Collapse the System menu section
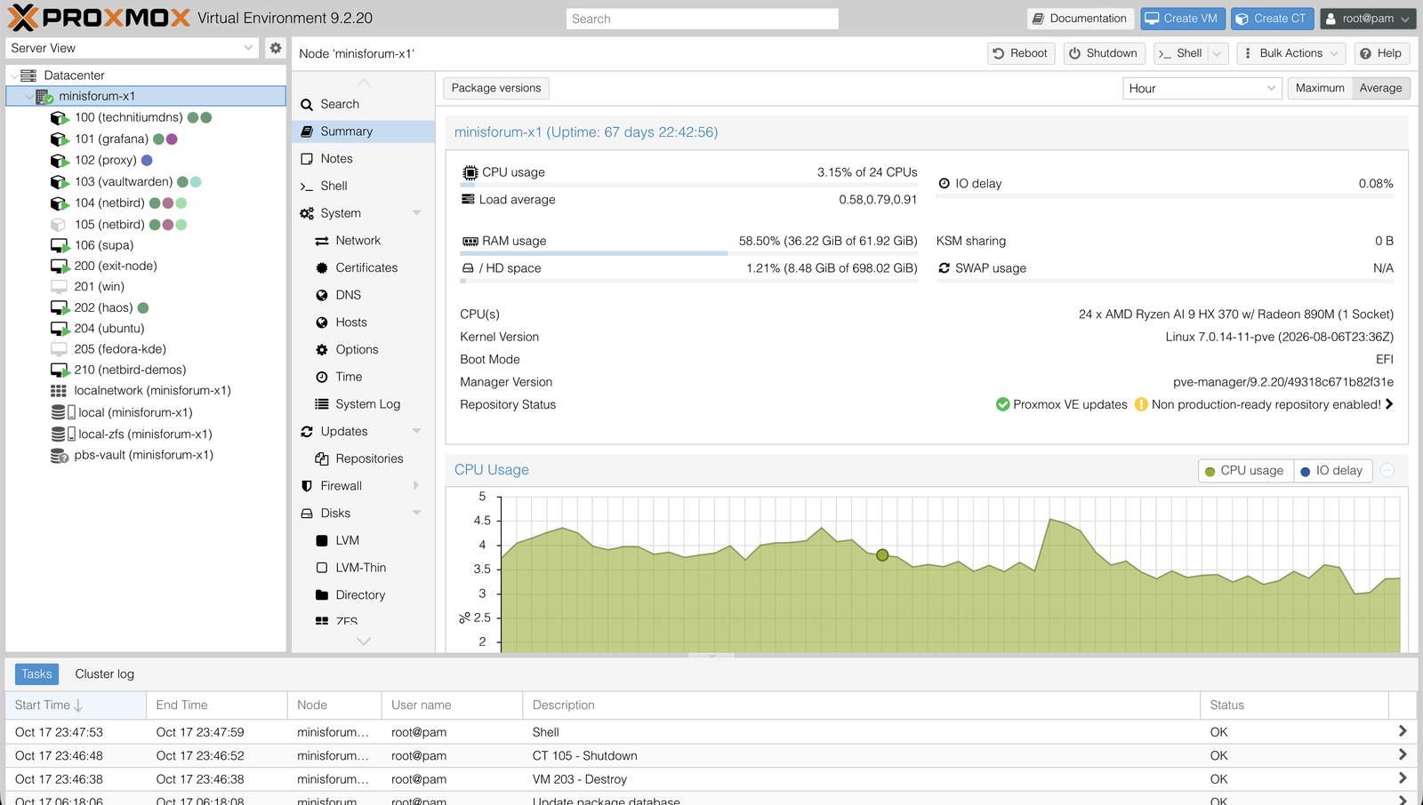Screen dimensions: 1423x805 point(416,213)
